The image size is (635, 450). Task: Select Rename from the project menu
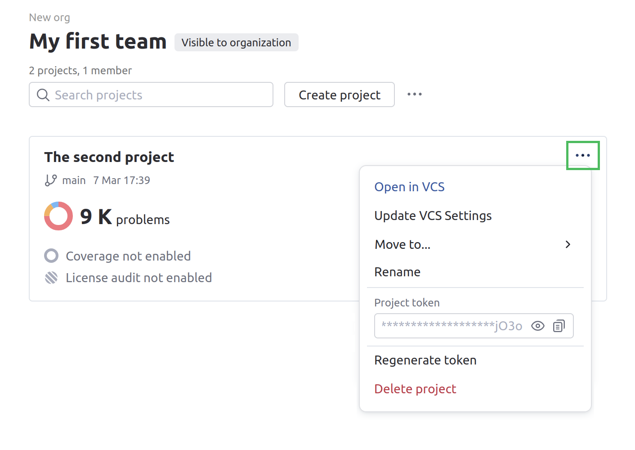click(x=397, y=272)
